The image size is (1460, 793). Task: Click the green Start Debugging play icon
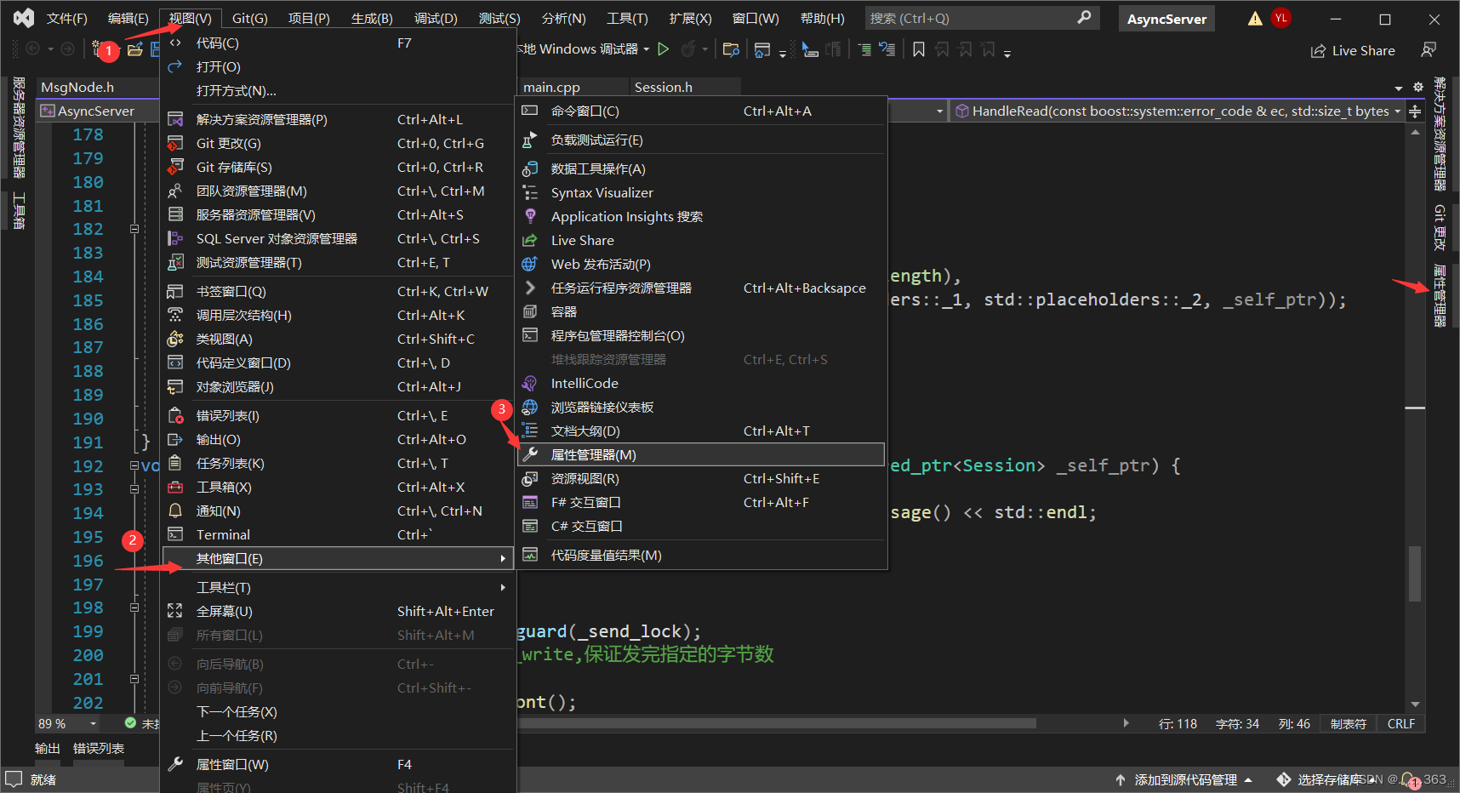point(664,49)
